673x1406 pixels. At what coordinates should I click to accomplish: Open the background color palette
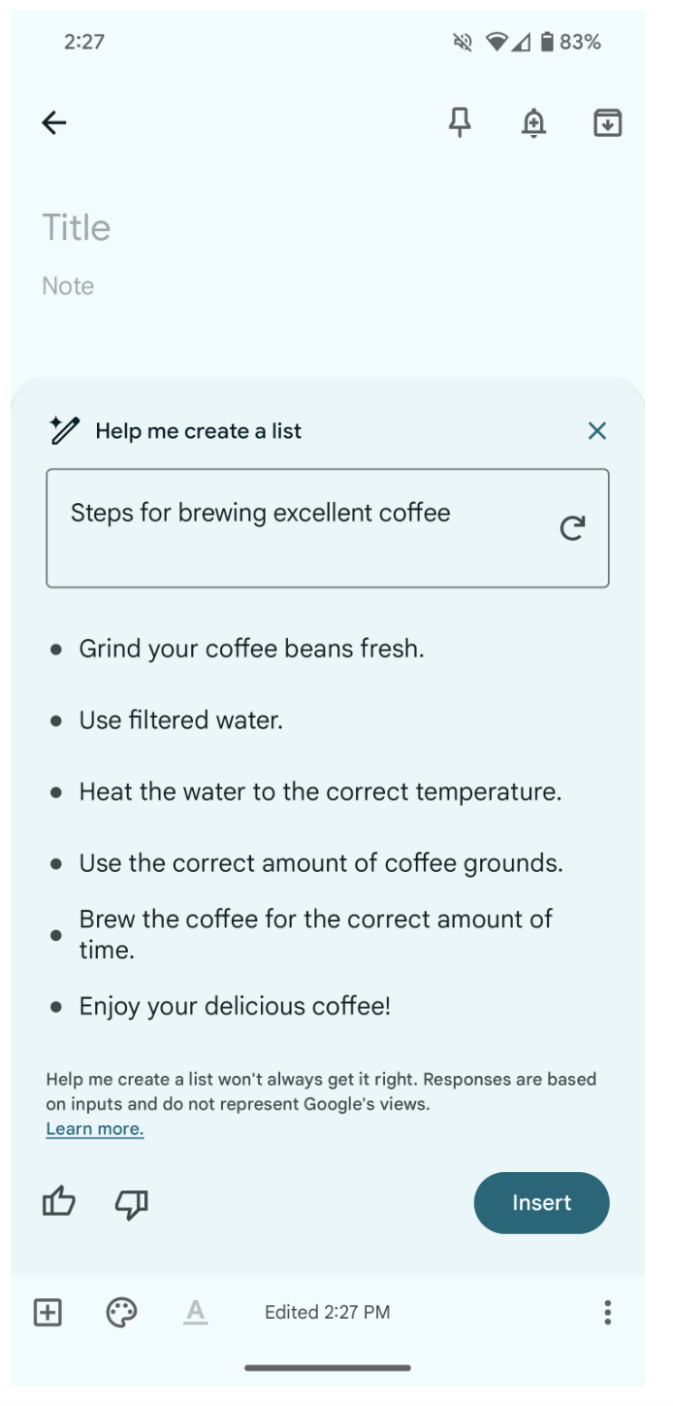[x=121, y=1313]
